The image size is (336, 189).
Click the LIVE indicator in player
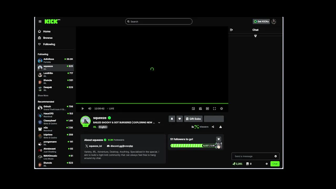coord(111,108)
